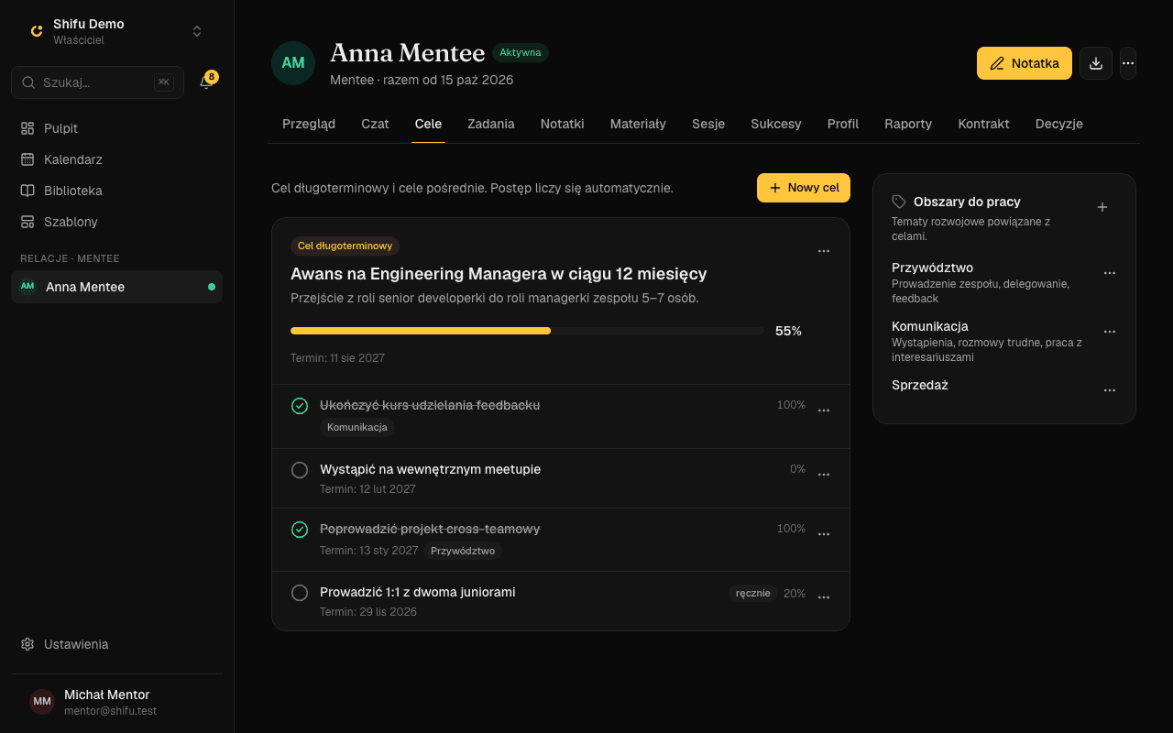Image resolution: width=1173 pixels, height=733 pixels.
Task: Open the notifications bell with badge 8
Action: (x=206, y=82)
